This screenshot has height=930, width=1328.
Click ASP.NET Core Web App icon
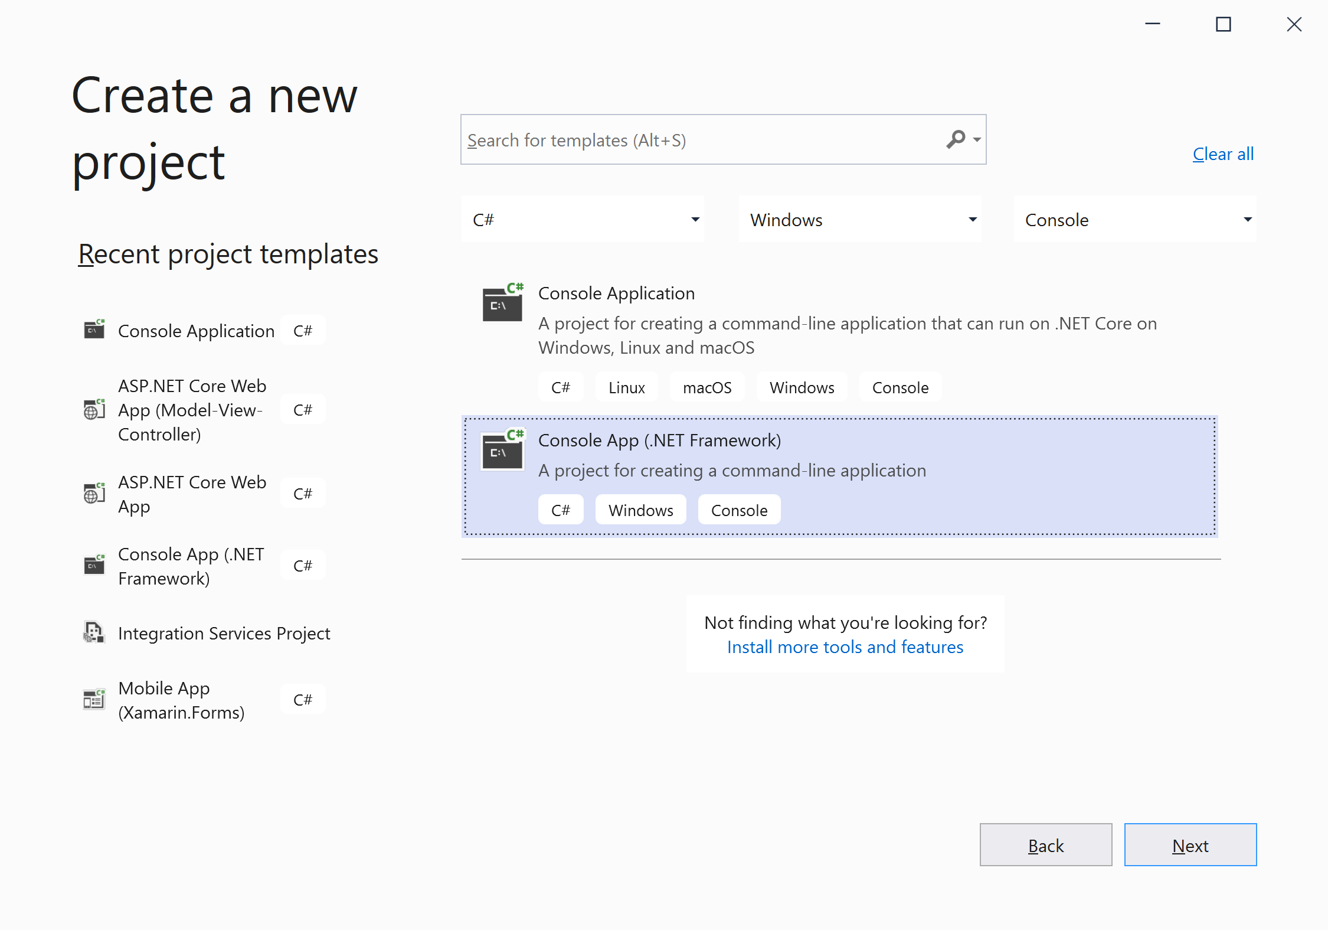[94, 494]
